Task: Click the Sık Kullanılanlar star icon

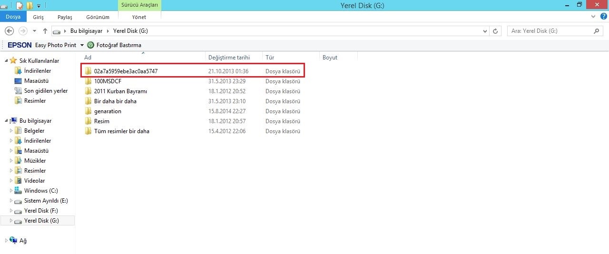Action: (x=13, y=60)
